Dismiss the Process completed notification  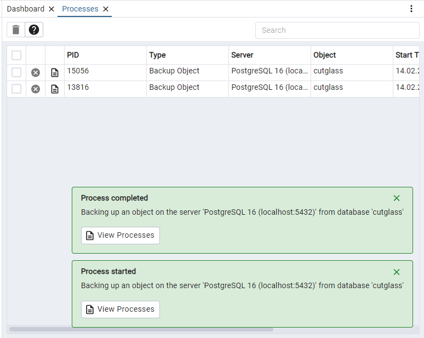pos(397,198)
